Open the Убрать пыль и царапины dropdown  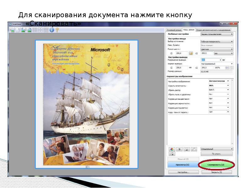pos(219,94)
